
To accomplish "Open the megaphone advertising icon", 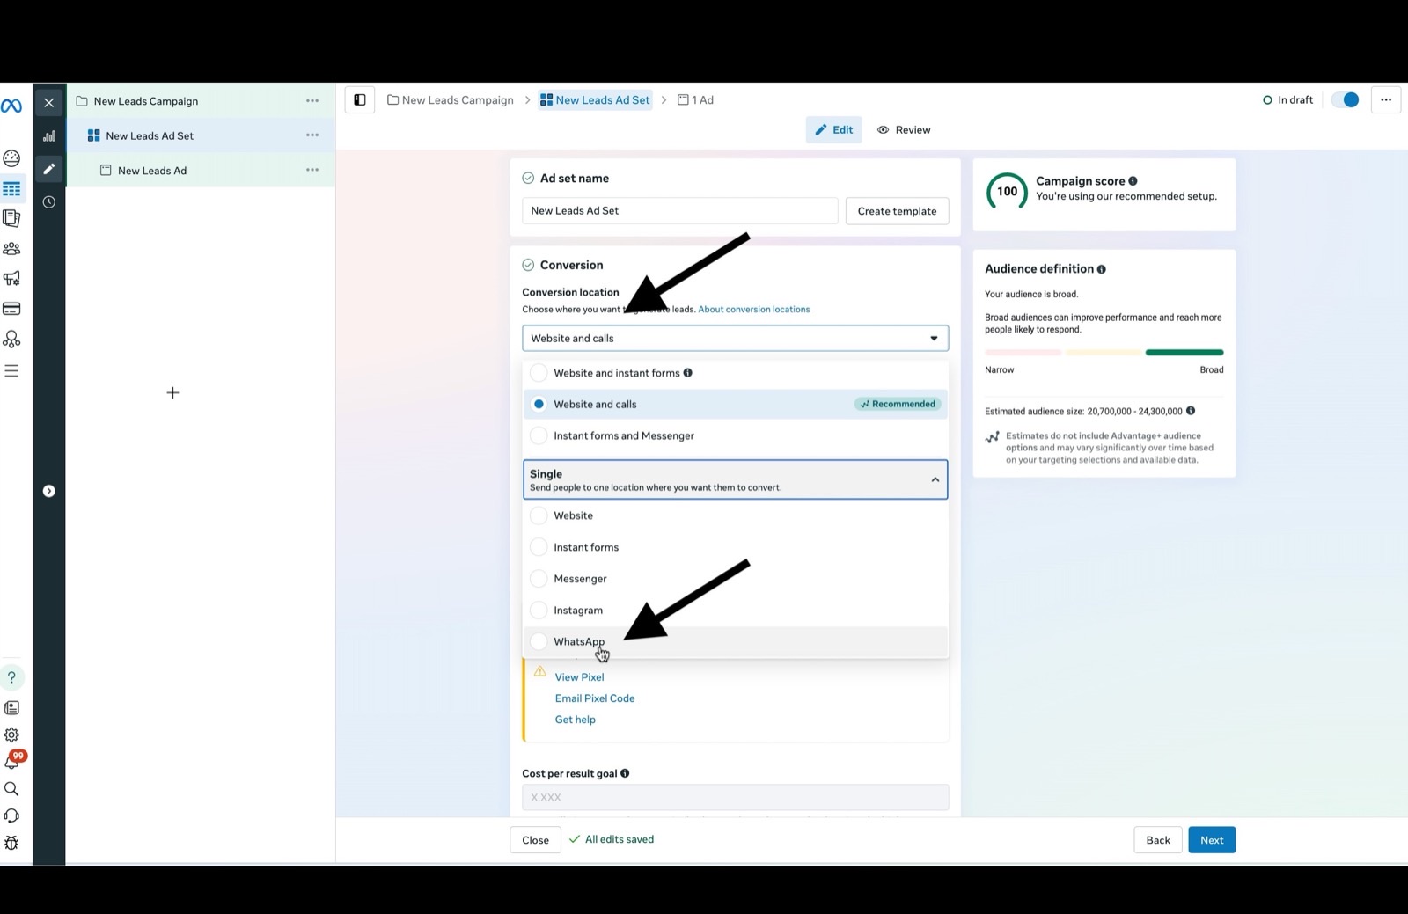I will pyautogui.click(x=11, y=279).
